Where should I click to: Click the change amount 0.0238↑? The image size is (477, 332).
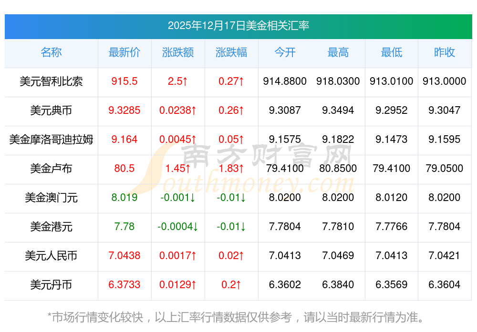(177, 110)
